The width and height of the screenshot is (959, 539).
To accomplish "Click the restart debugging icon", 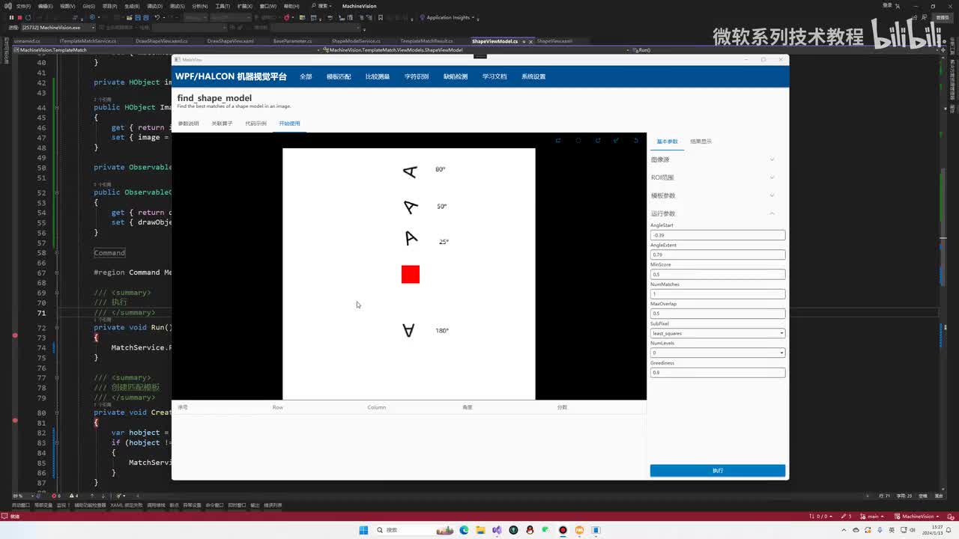I will point(29,17).
